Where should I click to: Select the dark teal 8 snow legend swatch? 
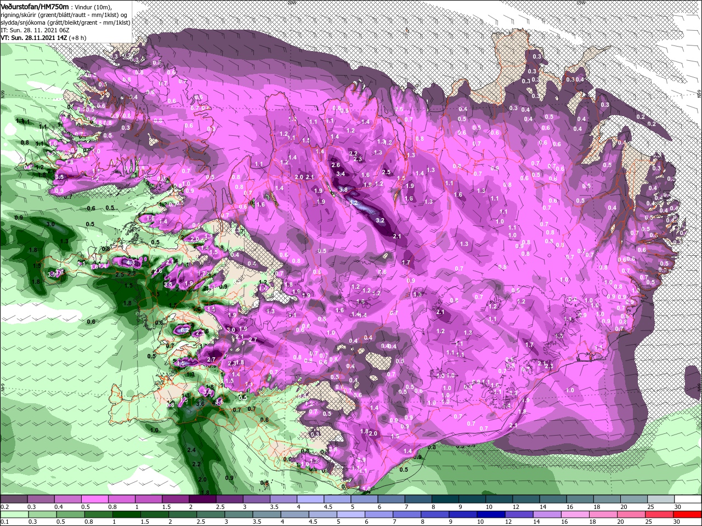point(444,499)
